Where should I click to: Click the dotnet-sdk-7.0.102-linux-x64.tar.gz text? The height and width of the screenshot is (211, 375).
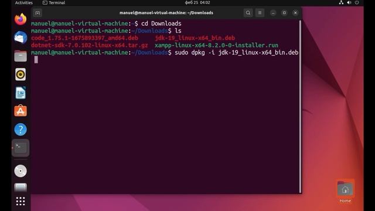coord(90,45)
